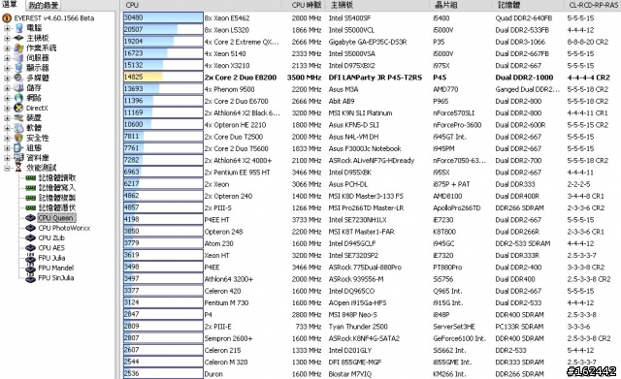
Task: Click the memory stick icon beside 記憶體潛伏
Action: 30,208
